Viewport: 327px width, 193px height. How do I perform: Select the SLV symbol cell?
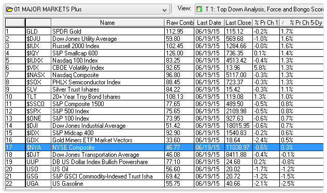[x=38, y=90]
